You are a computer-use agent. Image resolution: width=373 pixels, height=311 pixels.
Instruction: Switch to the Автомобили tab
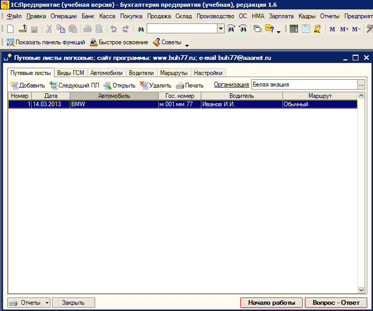(106, 73)
